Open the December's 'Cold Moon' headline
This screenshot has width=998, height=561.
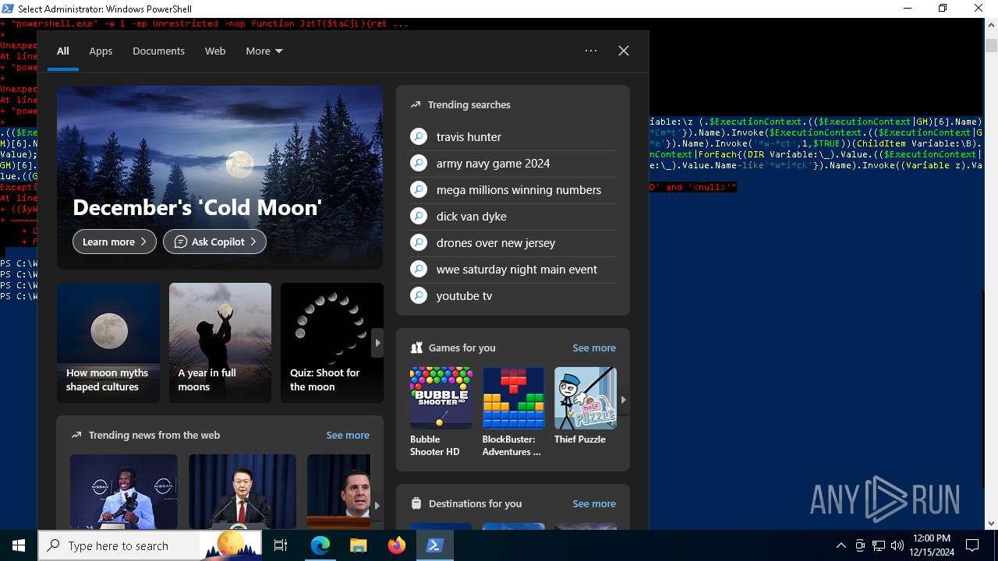coord(197,207)
